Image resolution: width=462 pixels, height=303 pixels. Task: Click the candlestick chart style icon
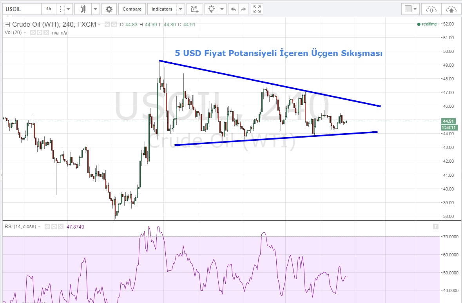pos(83,9)
